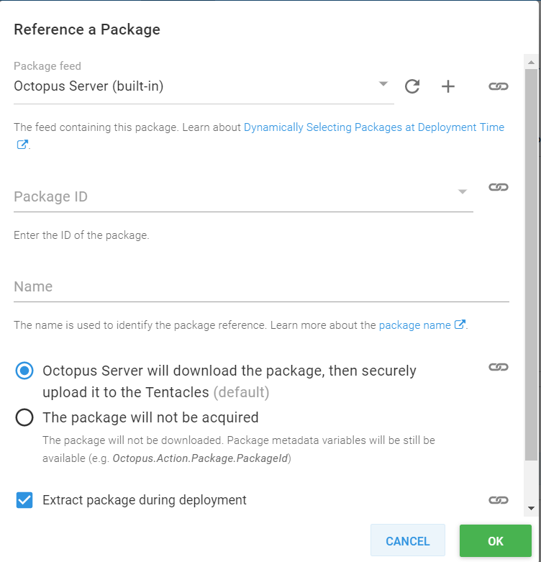Image resolution: width=541 pixels, height=562 pixels.
Task: Click external link icon after package name
Action: point(460,325)
